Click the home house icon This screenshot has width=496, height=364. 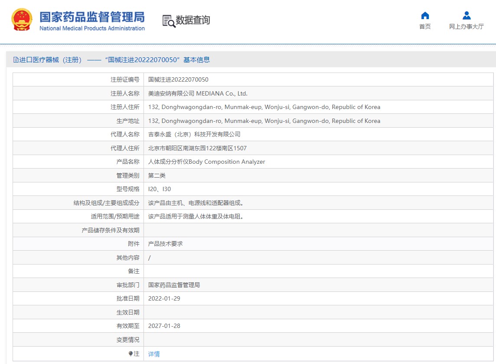[425, 16]
